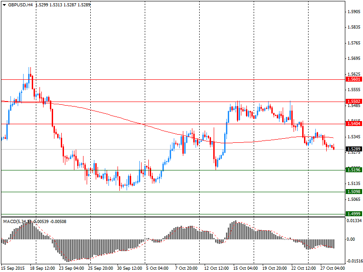The width and height of the screenshot is (363, 272).
Task: Click the 1.5905 price scale value
Action: point(354,12)
